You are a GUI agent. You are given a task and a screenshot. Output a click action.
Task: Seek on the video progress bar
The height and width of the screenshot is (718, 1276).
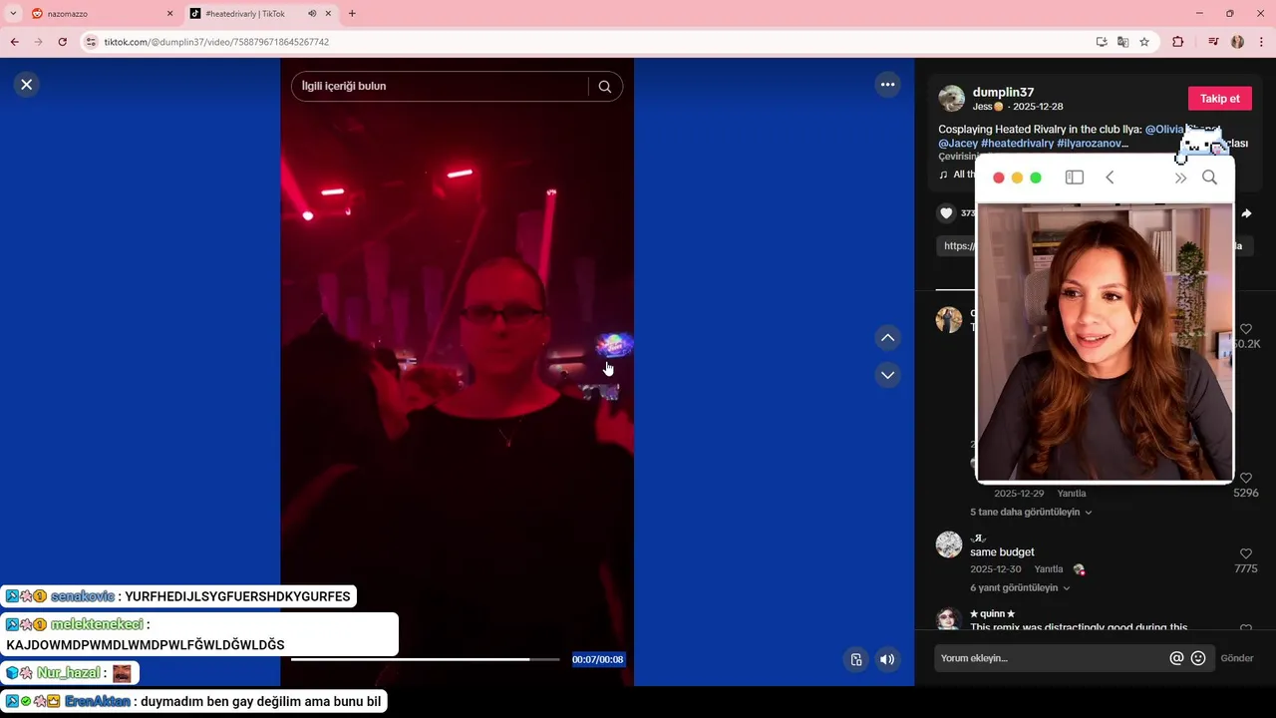(426, 659)
